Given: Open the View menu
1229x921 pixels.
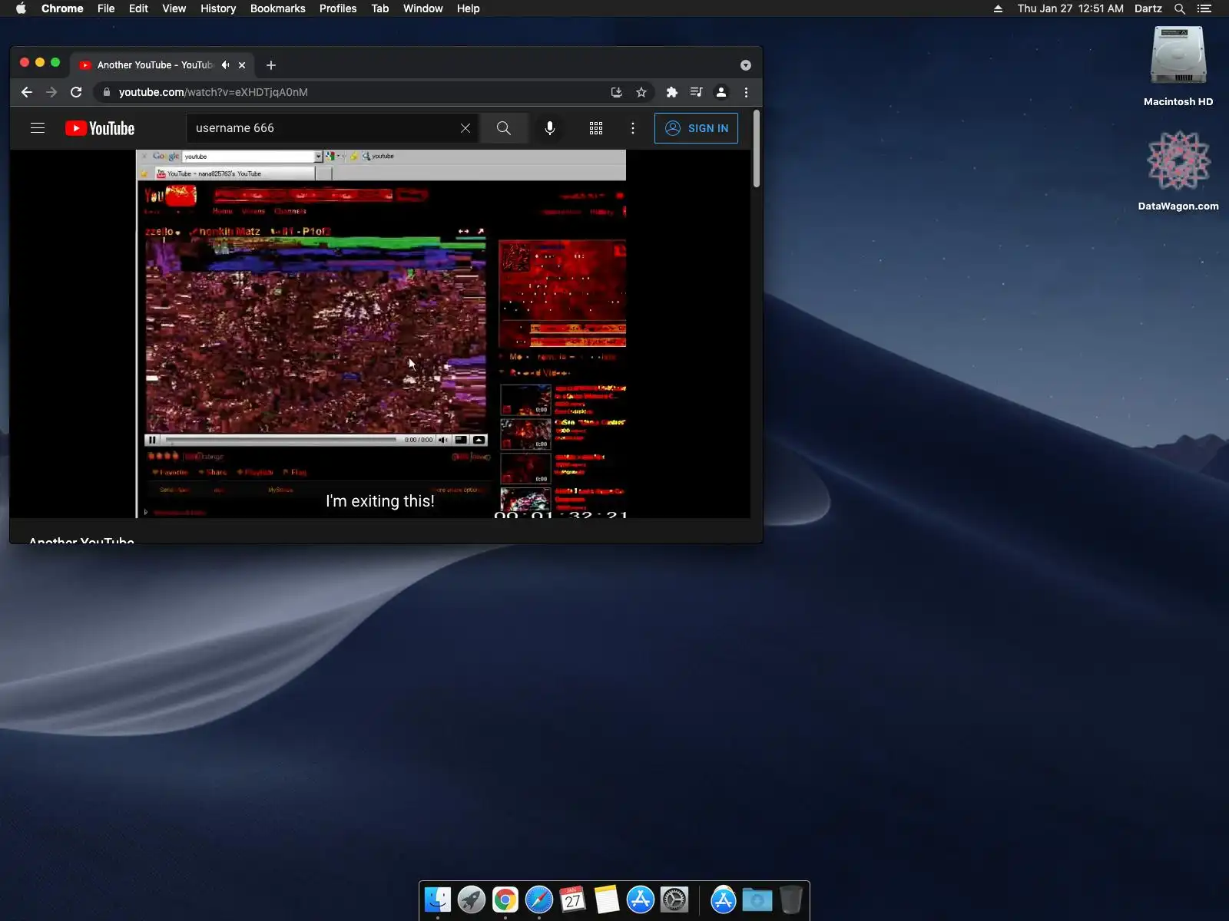Looking at the screenshot, I should tap(174, 8).
